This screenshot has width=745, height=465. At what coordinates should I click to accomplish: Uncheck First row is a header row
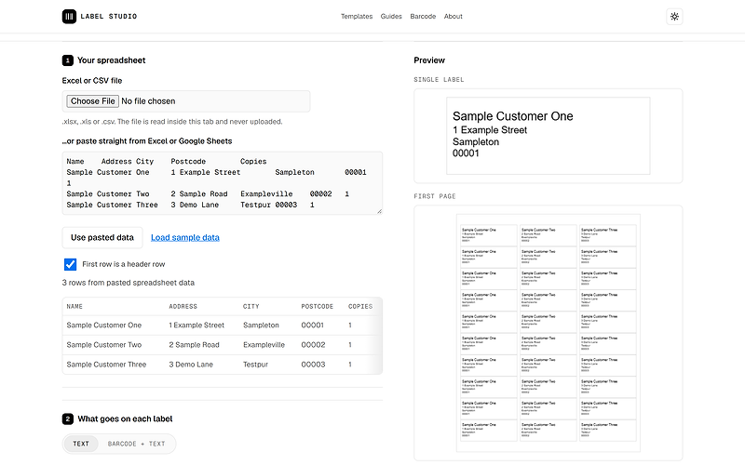point(70,264)
